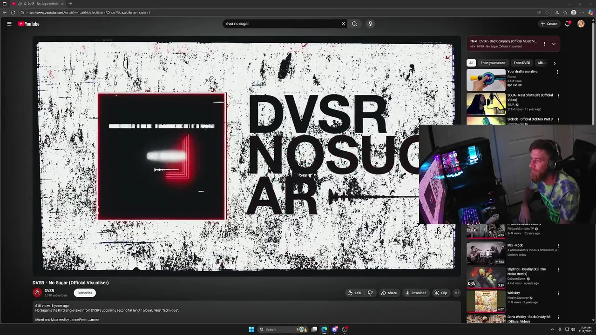Open the Create menu

coord(549,24)
